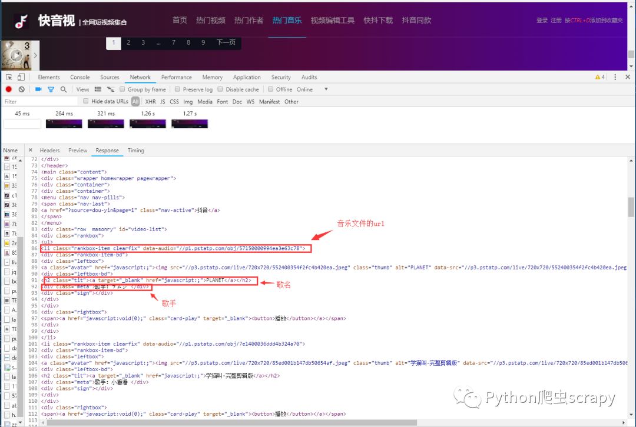
Task: Filter requests by WS
Action: tap(251, 102)
